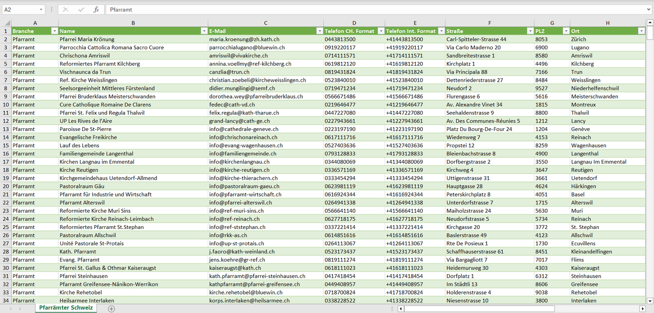The height and width of the screenshot is (313, 654).
Task: Open the Branche column filter dropdown
Action: click(54, 31)
